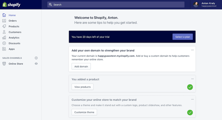Open options menu on Add domain card
The width and height of the screenshot is (222, 120).
[x=192, y=50]
